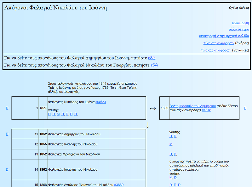Click the Π link in Αντώνιος row
Image resolution: width=252 pixels, height=187 pixels.
pos(175,185)
